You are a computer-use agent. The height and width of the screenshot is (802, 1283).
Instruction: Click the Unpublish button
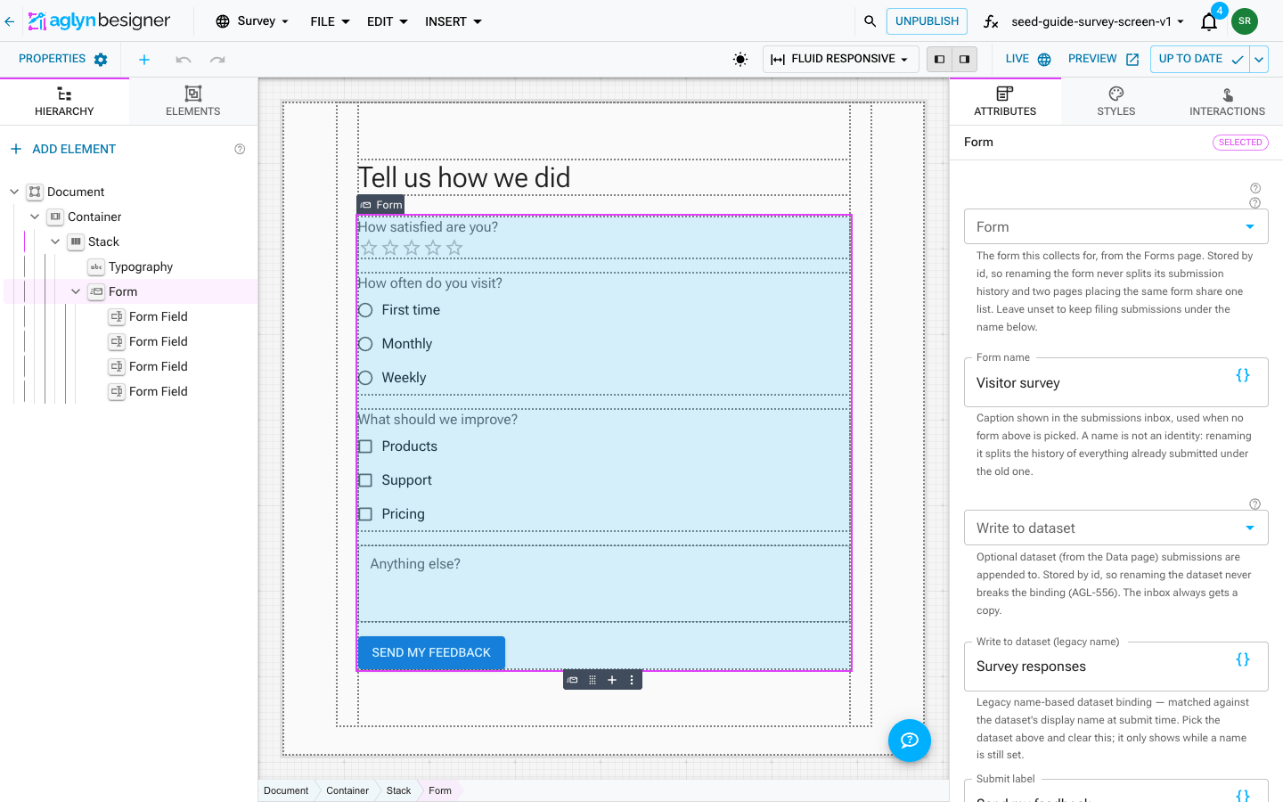[927, 21]
